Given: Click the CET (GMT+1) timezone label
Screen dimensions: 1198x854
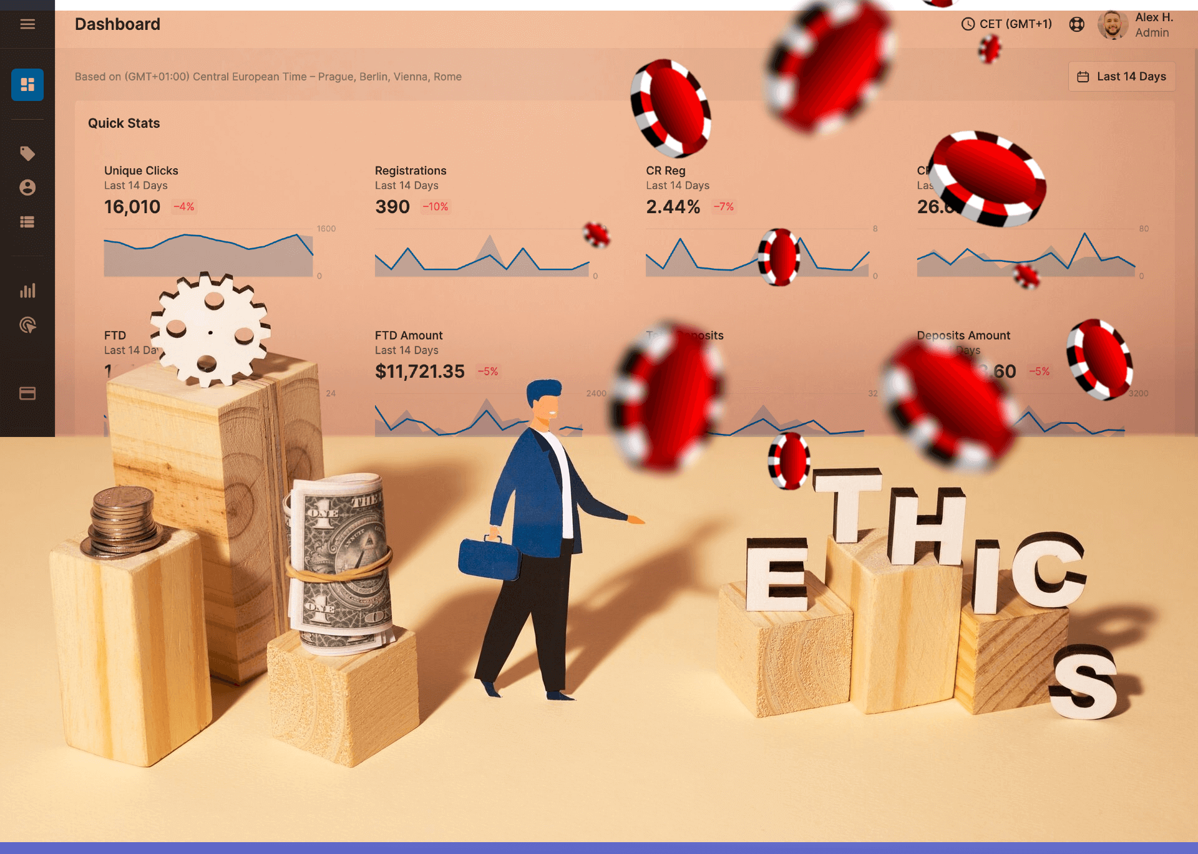Looking at the screenshot, I should [x=1016, y=24].
